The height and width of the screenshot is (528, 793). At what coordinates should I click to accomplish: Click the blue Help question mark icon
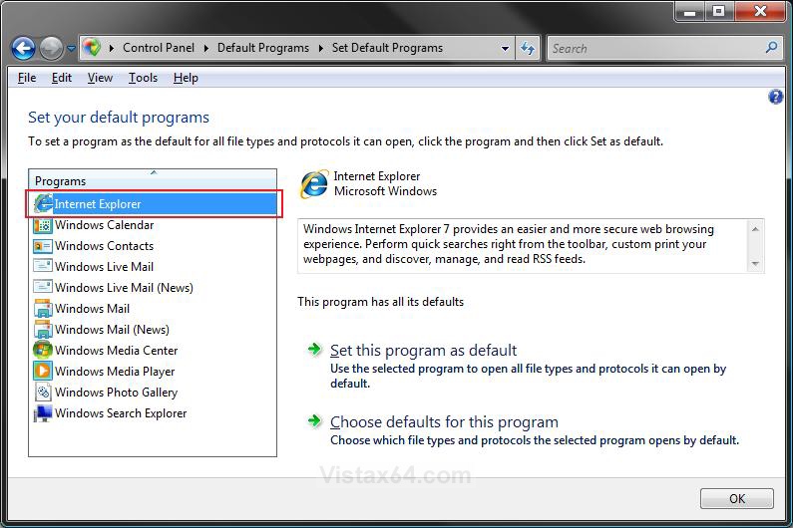[x=775, y=97]
